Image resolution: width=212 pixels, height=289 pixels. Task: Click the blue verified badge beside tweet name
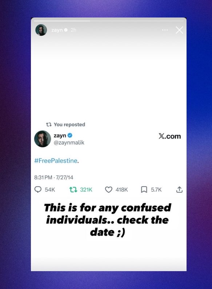(70, 136)
